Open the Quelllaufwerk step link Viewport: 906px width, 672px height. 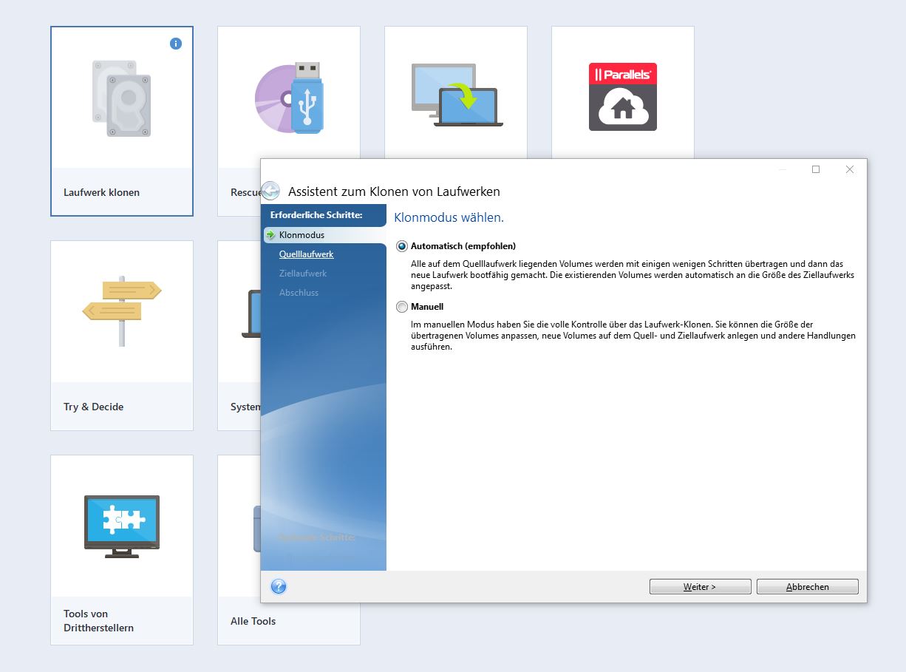306,254
